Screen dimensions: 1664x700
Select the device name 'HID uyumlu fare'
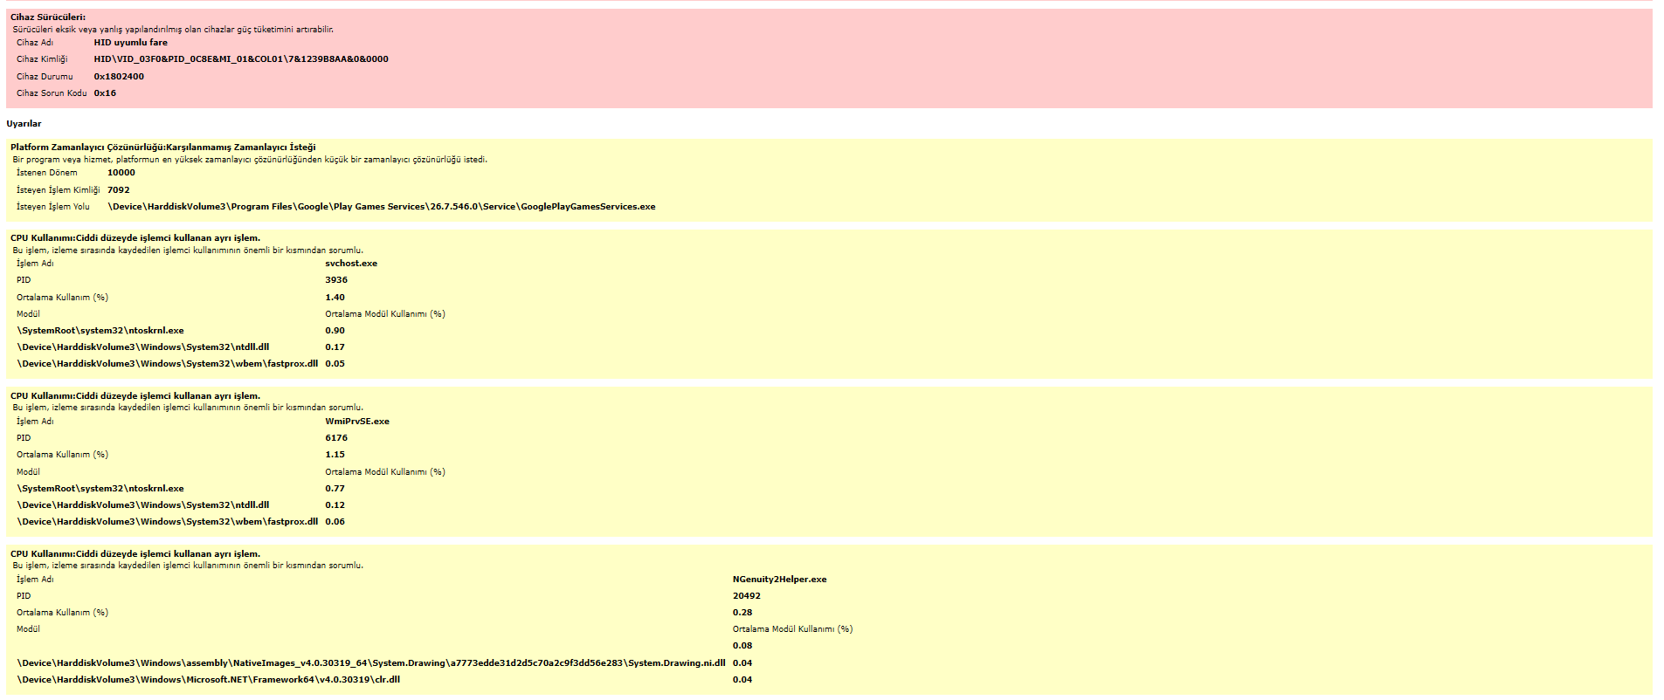[131, 42]
